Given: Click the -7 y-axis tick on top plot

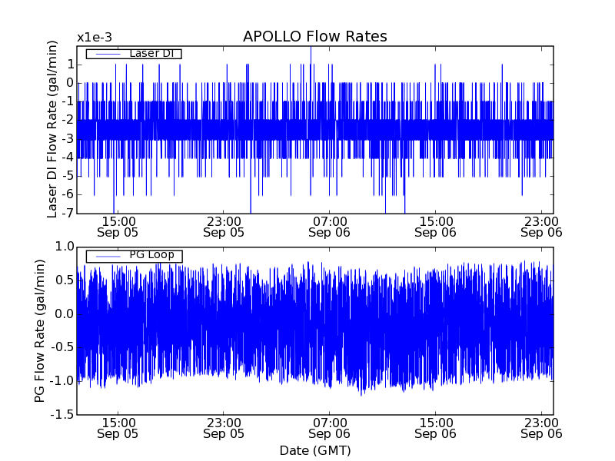Looking at the screenshot, I should point(68,213).
